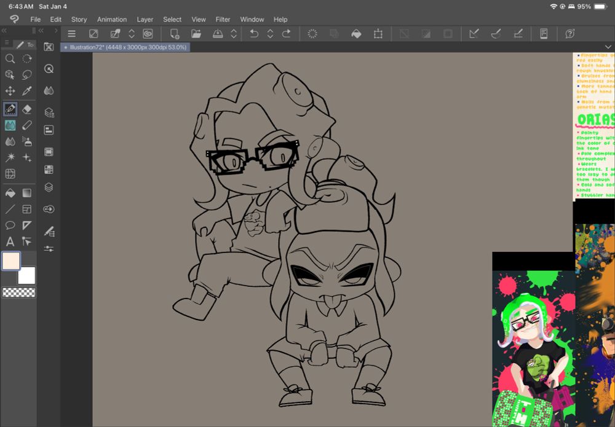Select the transparent checkered color swatch
Screen dimensions: 615x427
click(19, 292)
